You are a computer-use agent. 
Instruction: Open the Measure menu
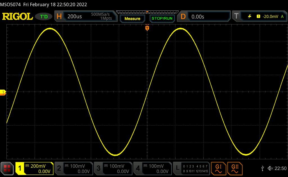(x=132, y=19)
